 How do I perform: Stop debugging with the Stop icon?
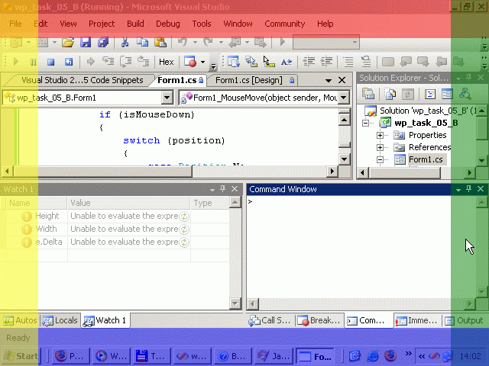pyautogui.click(x=50, y=62)
